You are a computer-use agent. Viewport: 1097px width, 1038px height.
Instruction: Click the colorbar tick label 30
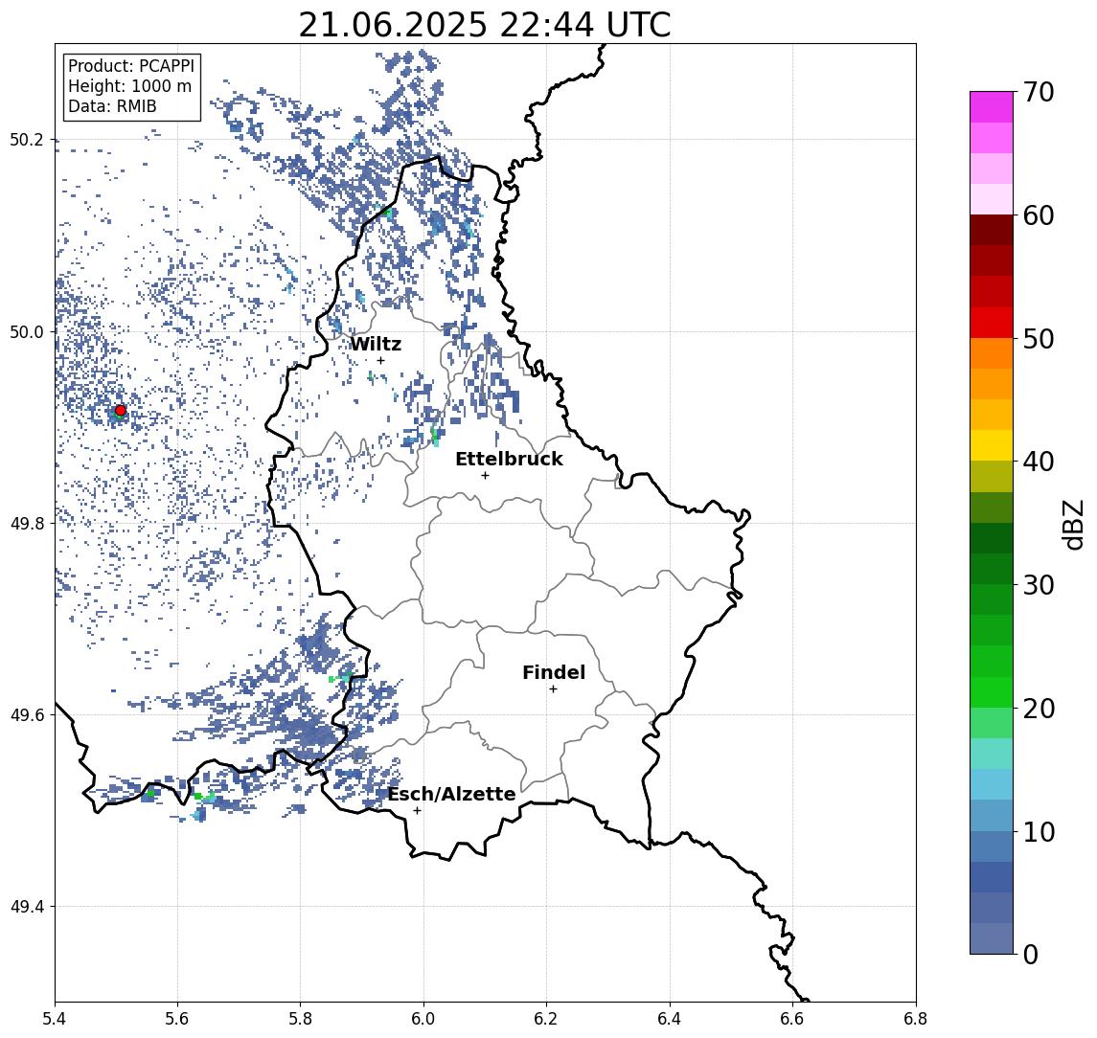(x=1039, y=585)
